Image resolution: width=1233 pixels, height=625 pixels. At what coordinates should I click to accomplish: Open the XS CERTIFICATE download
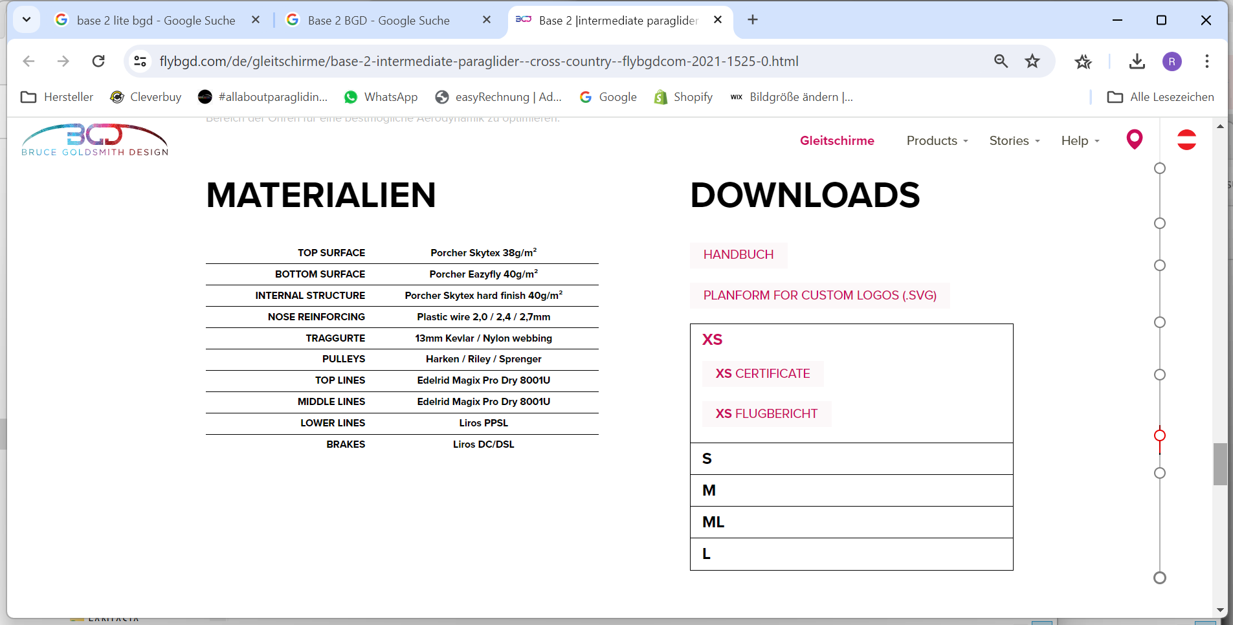(x=762, y=374)
